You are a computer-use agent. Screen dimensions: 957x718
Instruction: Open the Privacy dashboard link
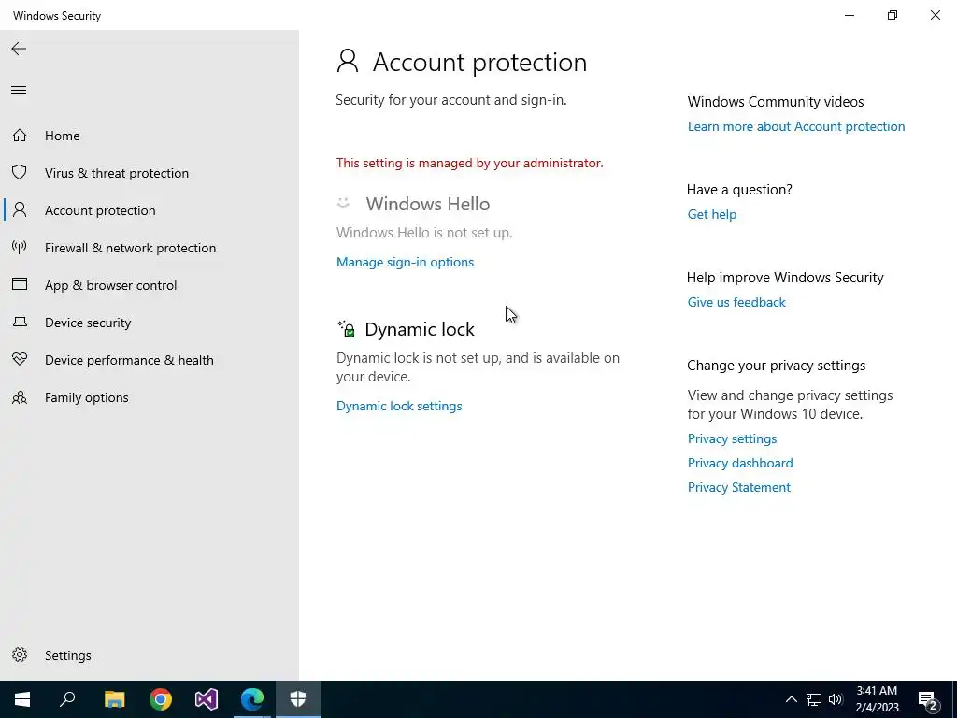pos(740,463)
